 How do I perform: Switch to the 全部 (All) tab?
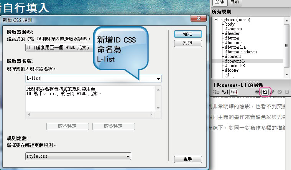(219, 2)
